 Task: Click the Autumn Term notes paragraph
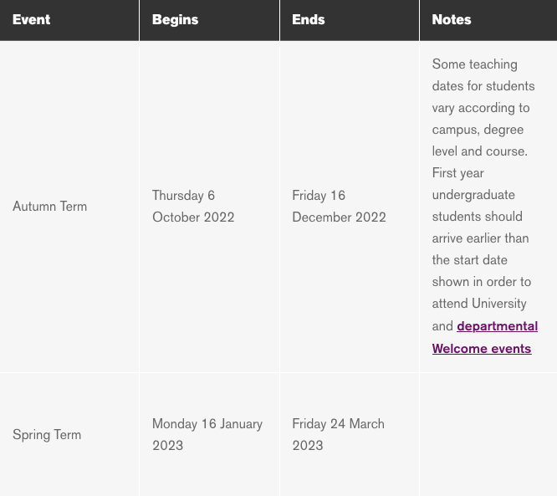click(483, 195)
